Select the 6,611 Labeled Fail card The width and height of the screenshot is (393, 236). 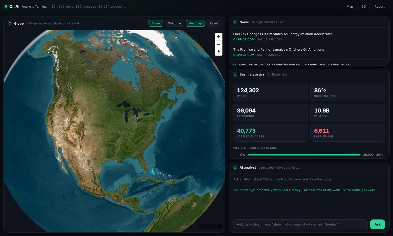(348, 133)
